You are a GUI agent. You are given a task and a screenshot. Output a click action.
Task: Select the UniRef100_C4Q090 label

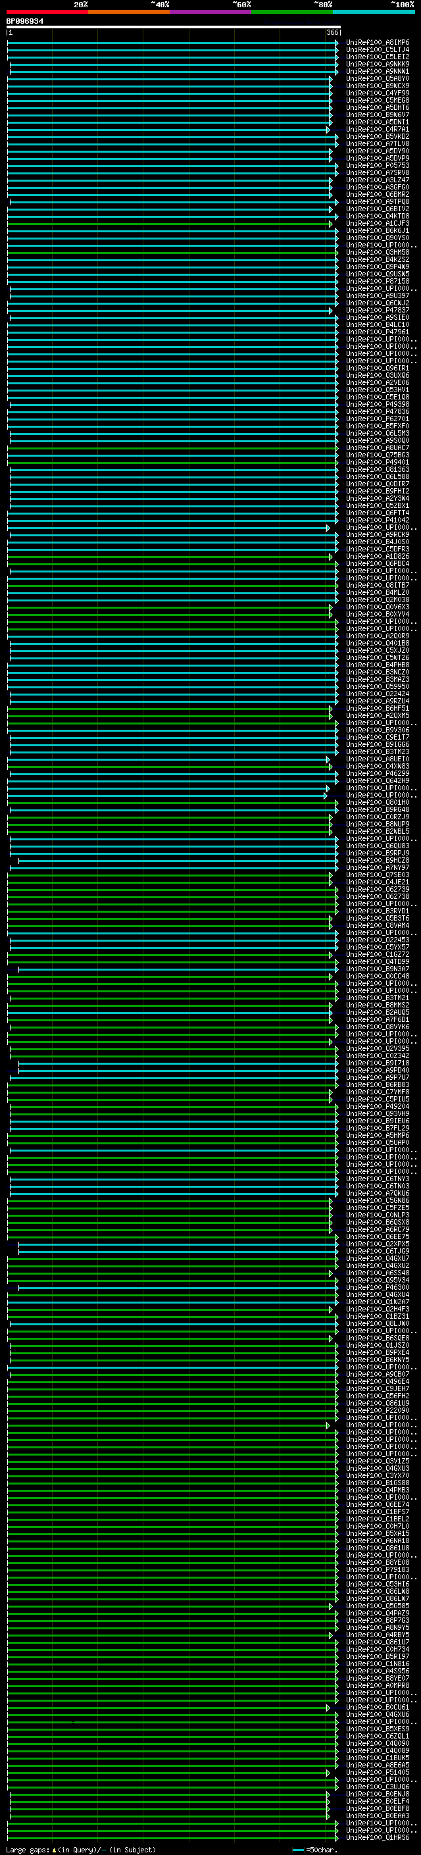378,1743
